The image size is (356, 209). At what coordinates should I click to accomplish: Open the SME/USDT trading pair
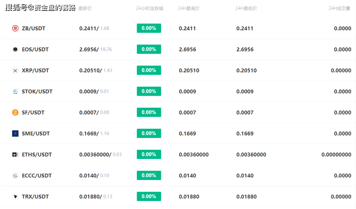point(36,134)
